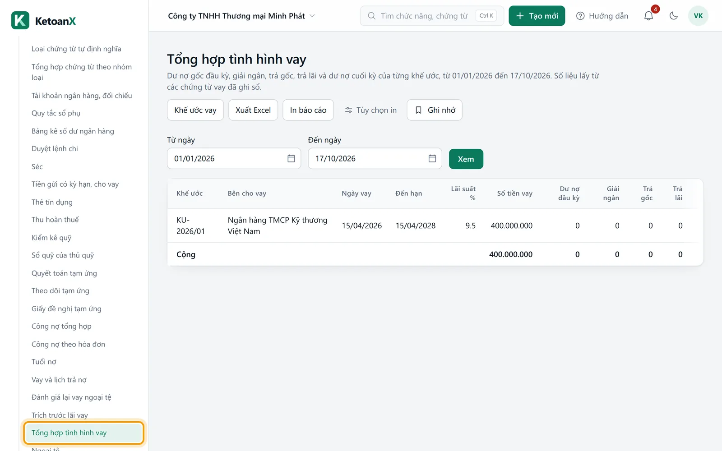Click the Khế ước vay button
This screenshot has height=451, width=722.
click(x=195, y=110)
